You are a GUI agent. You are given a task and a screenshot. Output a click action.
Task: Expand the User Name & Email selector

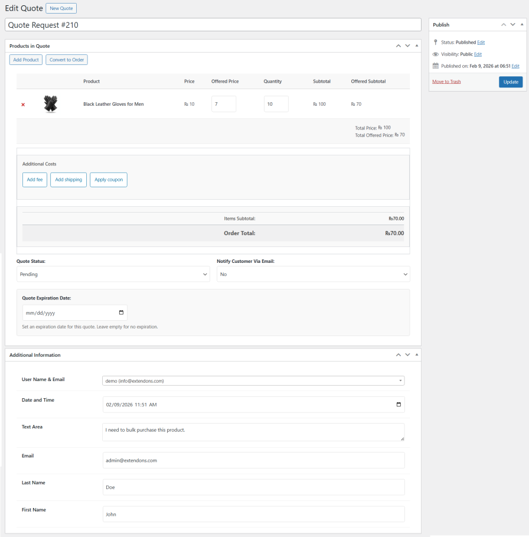tap(401, 381)
